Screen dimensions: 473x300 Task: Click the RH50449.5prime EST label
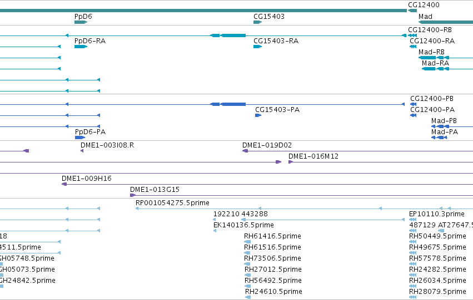click(437, 237)
